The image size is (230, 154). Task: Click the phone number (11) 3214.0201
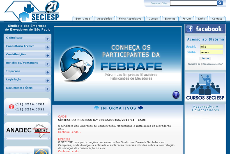pos(30,104)
